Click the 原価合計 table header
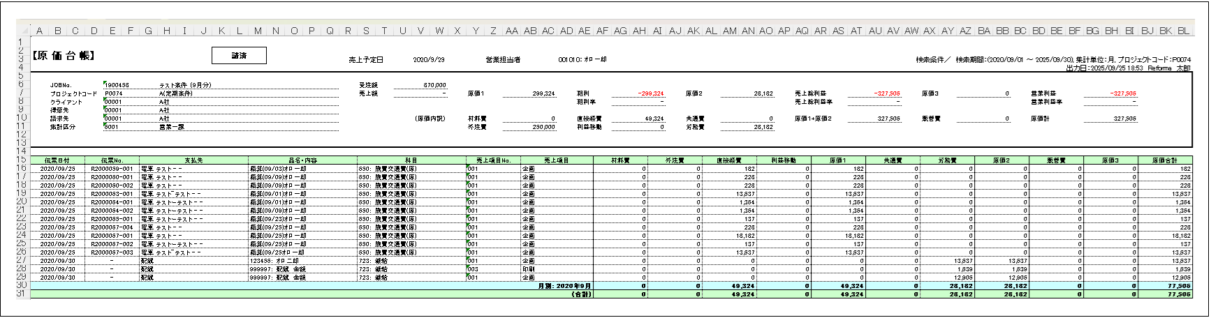Screen dimensions: 1211x318 [x=1164, y=160]
